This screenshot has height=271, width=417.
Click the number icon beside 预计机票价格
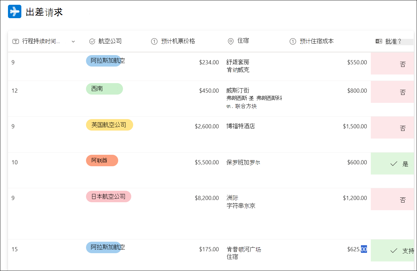(154, 41)
